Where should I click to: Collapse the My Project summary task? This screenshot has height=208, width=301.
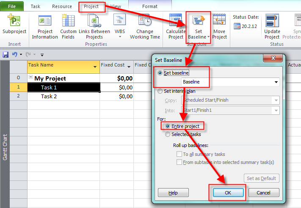pos(30,78)
